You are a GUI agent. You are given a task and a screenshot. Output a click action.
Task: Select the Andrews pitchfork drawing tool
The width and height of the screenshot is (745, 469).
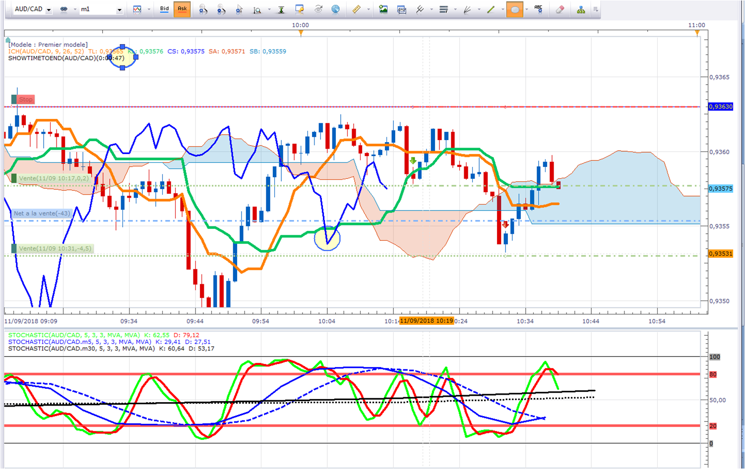(x=420, y=9)
